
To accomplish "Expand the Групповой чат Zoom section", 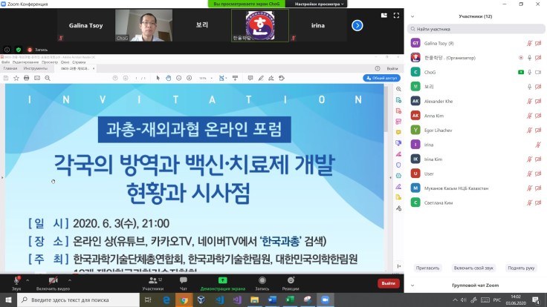I will pyautogui.click(x=476, y=285).
